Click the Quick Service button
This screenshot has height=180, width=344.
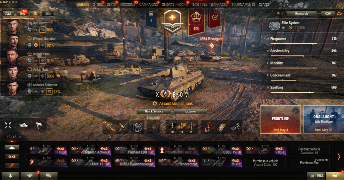coord(154,111)
